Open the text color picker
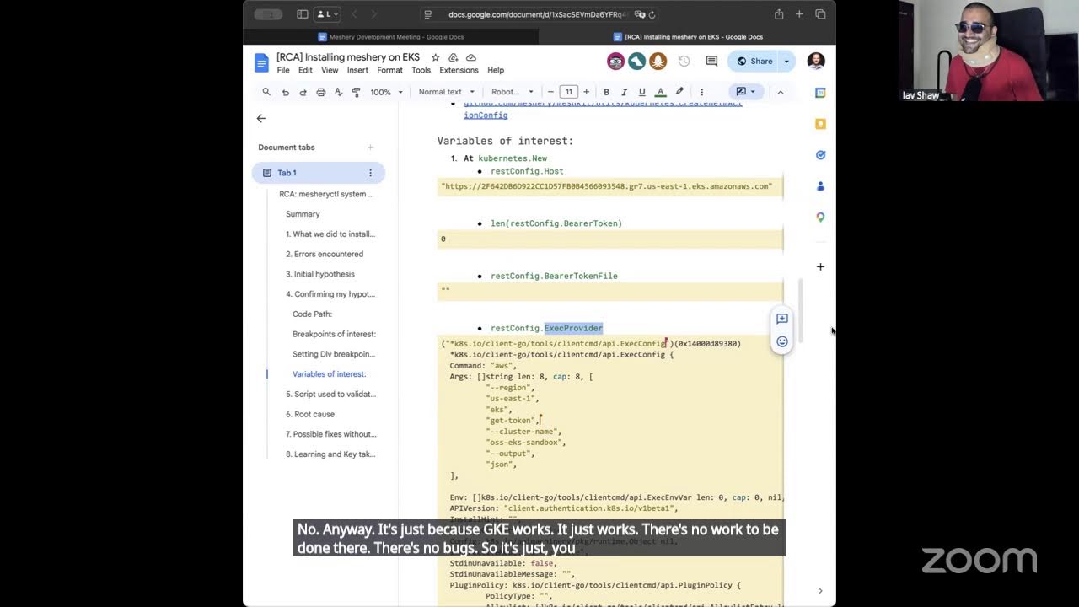Screen dimensions: 1079x607 coord(660,92)
